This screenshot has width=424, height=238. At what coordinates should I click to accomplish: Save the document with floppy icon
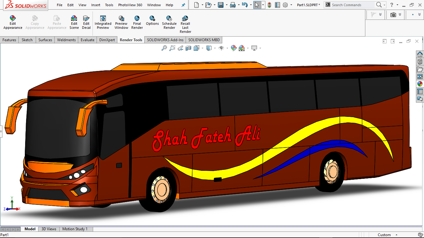coord(221,5)
